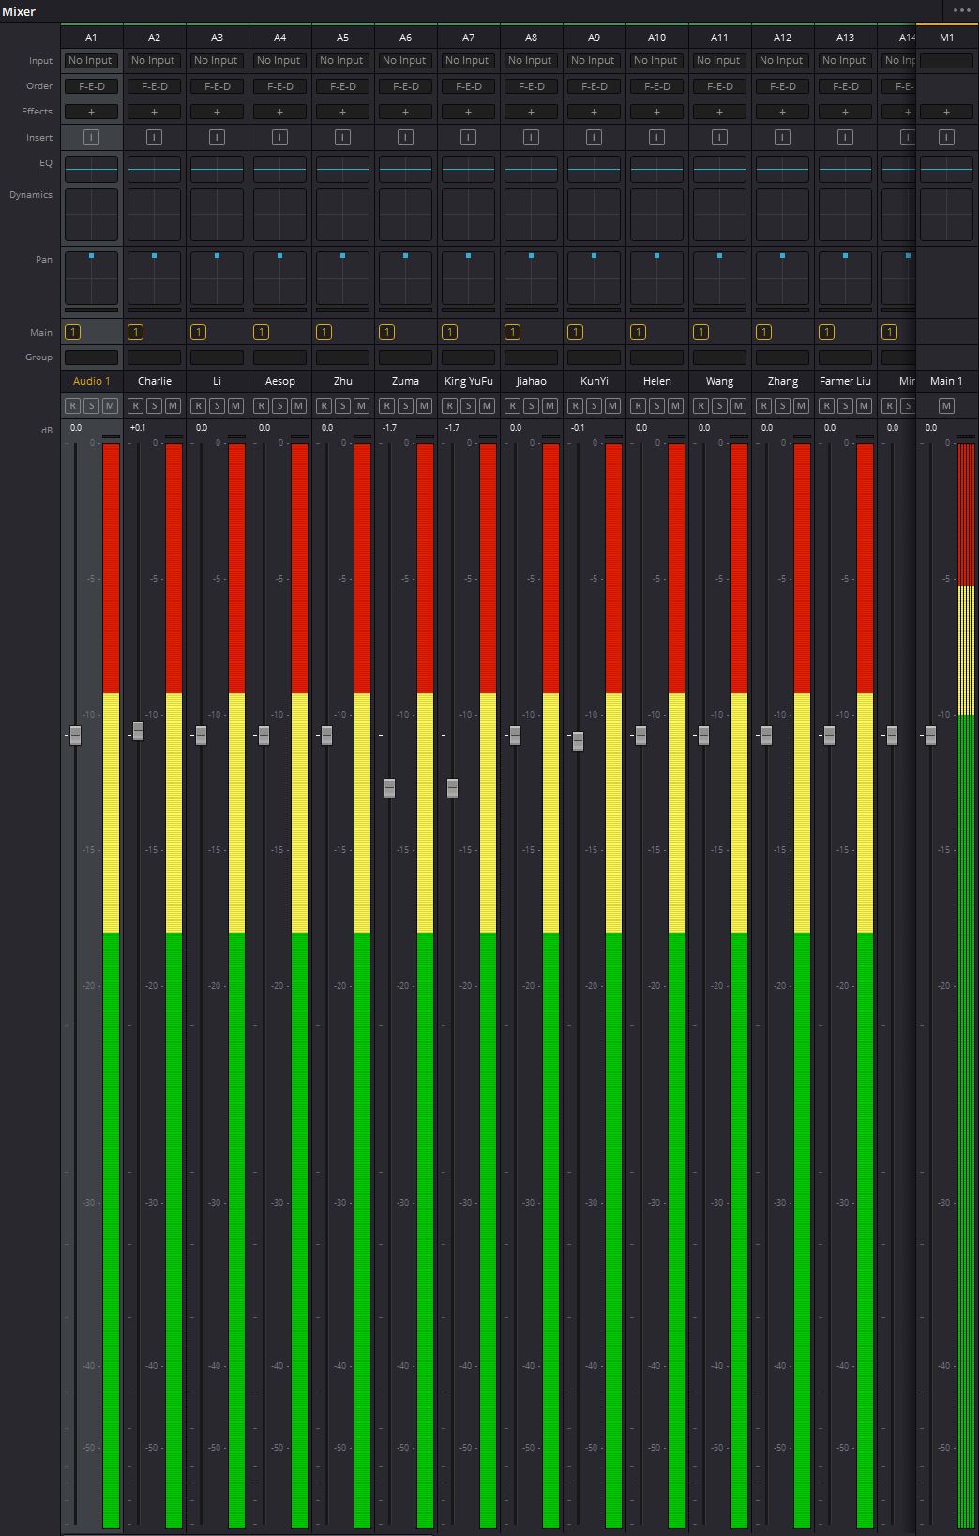979x1536 pixels.
Task: Add an effect to Main 1 bus
Action: [x=946, y=112]
